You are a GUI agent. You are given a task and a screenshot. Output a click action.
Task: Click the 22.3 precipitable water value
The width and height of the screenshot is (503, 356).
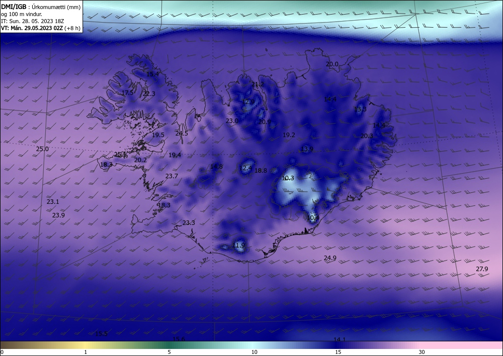tap(149, 94)
